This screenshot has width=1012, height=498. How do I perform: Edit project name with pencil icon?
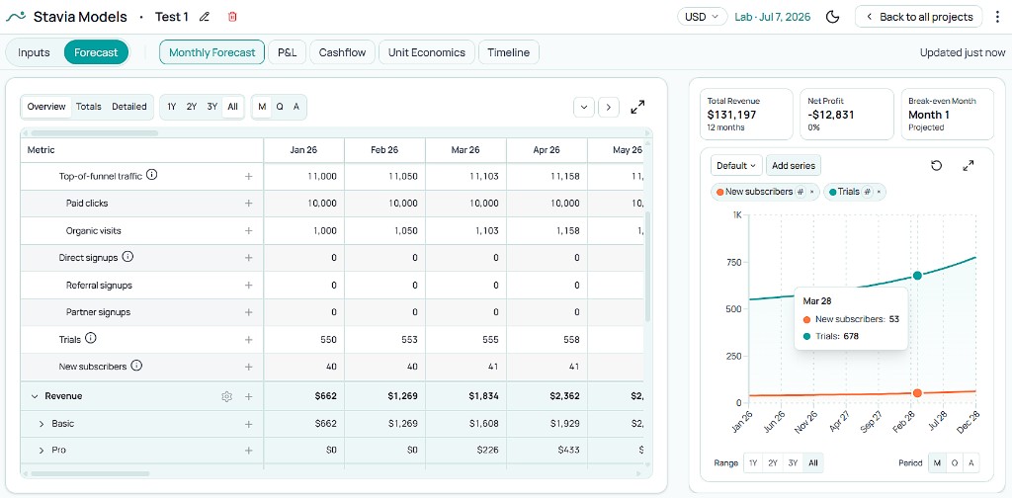(x=205, y=17)
